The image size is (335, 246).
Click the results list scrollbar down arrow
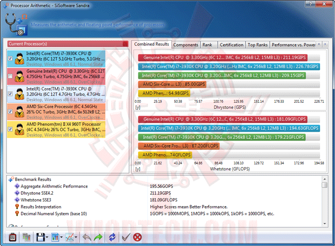[325, 224]
